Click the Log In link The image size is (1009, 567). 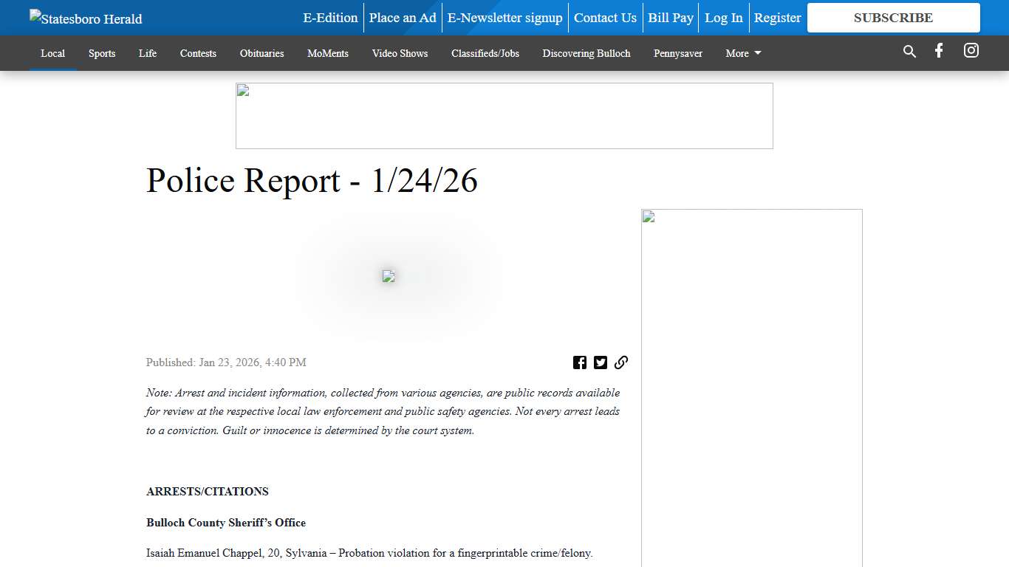[x=723, y=18]
